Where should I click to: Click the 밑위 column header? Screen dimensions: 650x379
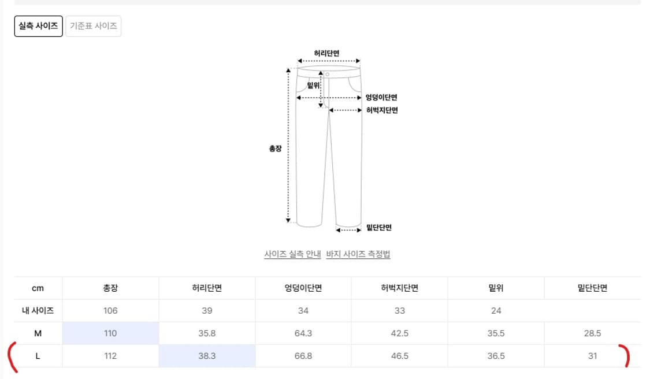coord(496,287)
